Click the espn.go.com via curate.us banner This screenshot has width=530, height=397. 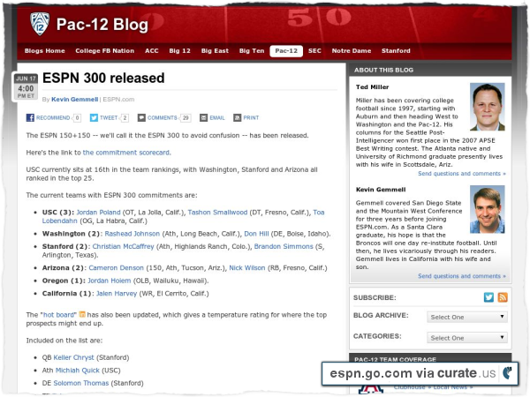pos(420,373)
